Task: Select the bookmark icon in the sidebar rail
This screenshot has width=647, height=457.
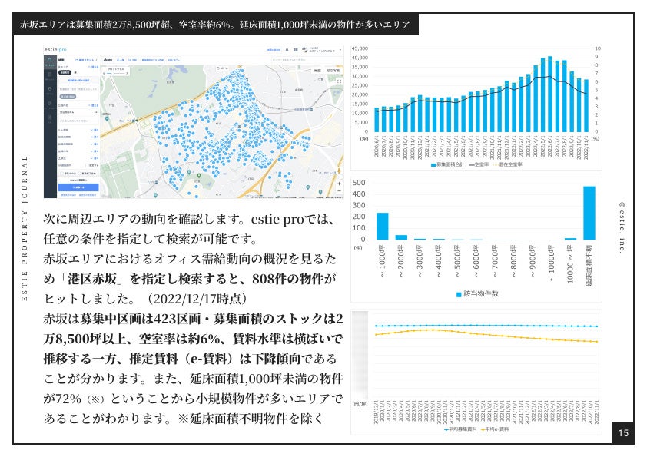Action: point(48,103)
